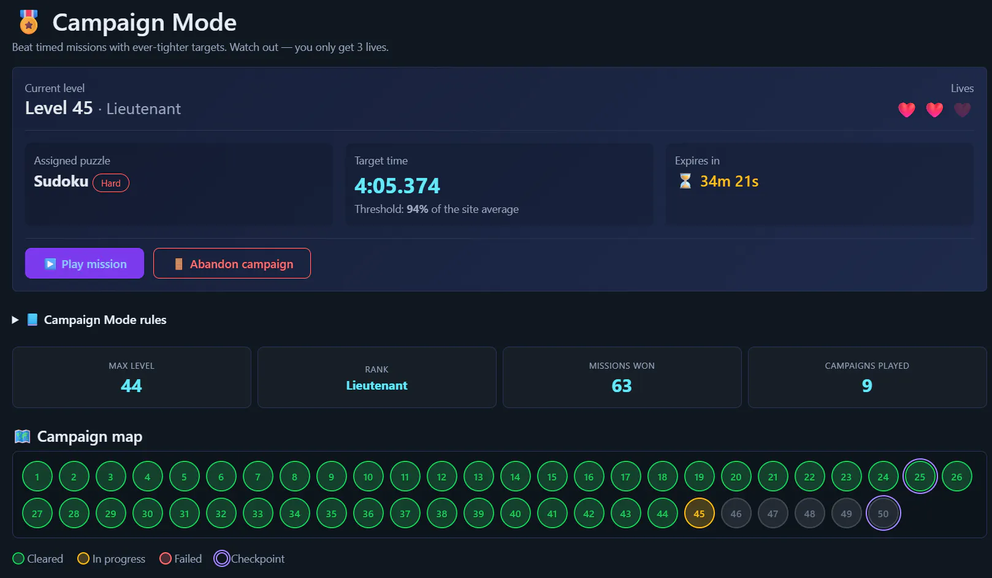Open level 12 on campaign map
This screenshot has height=578, width=992.
coord(442,477)
